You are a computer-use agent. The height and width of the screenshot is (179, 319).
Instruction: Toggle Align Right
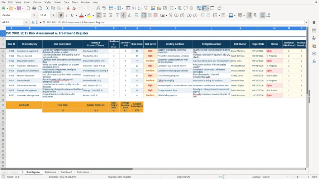pos(111,15)
